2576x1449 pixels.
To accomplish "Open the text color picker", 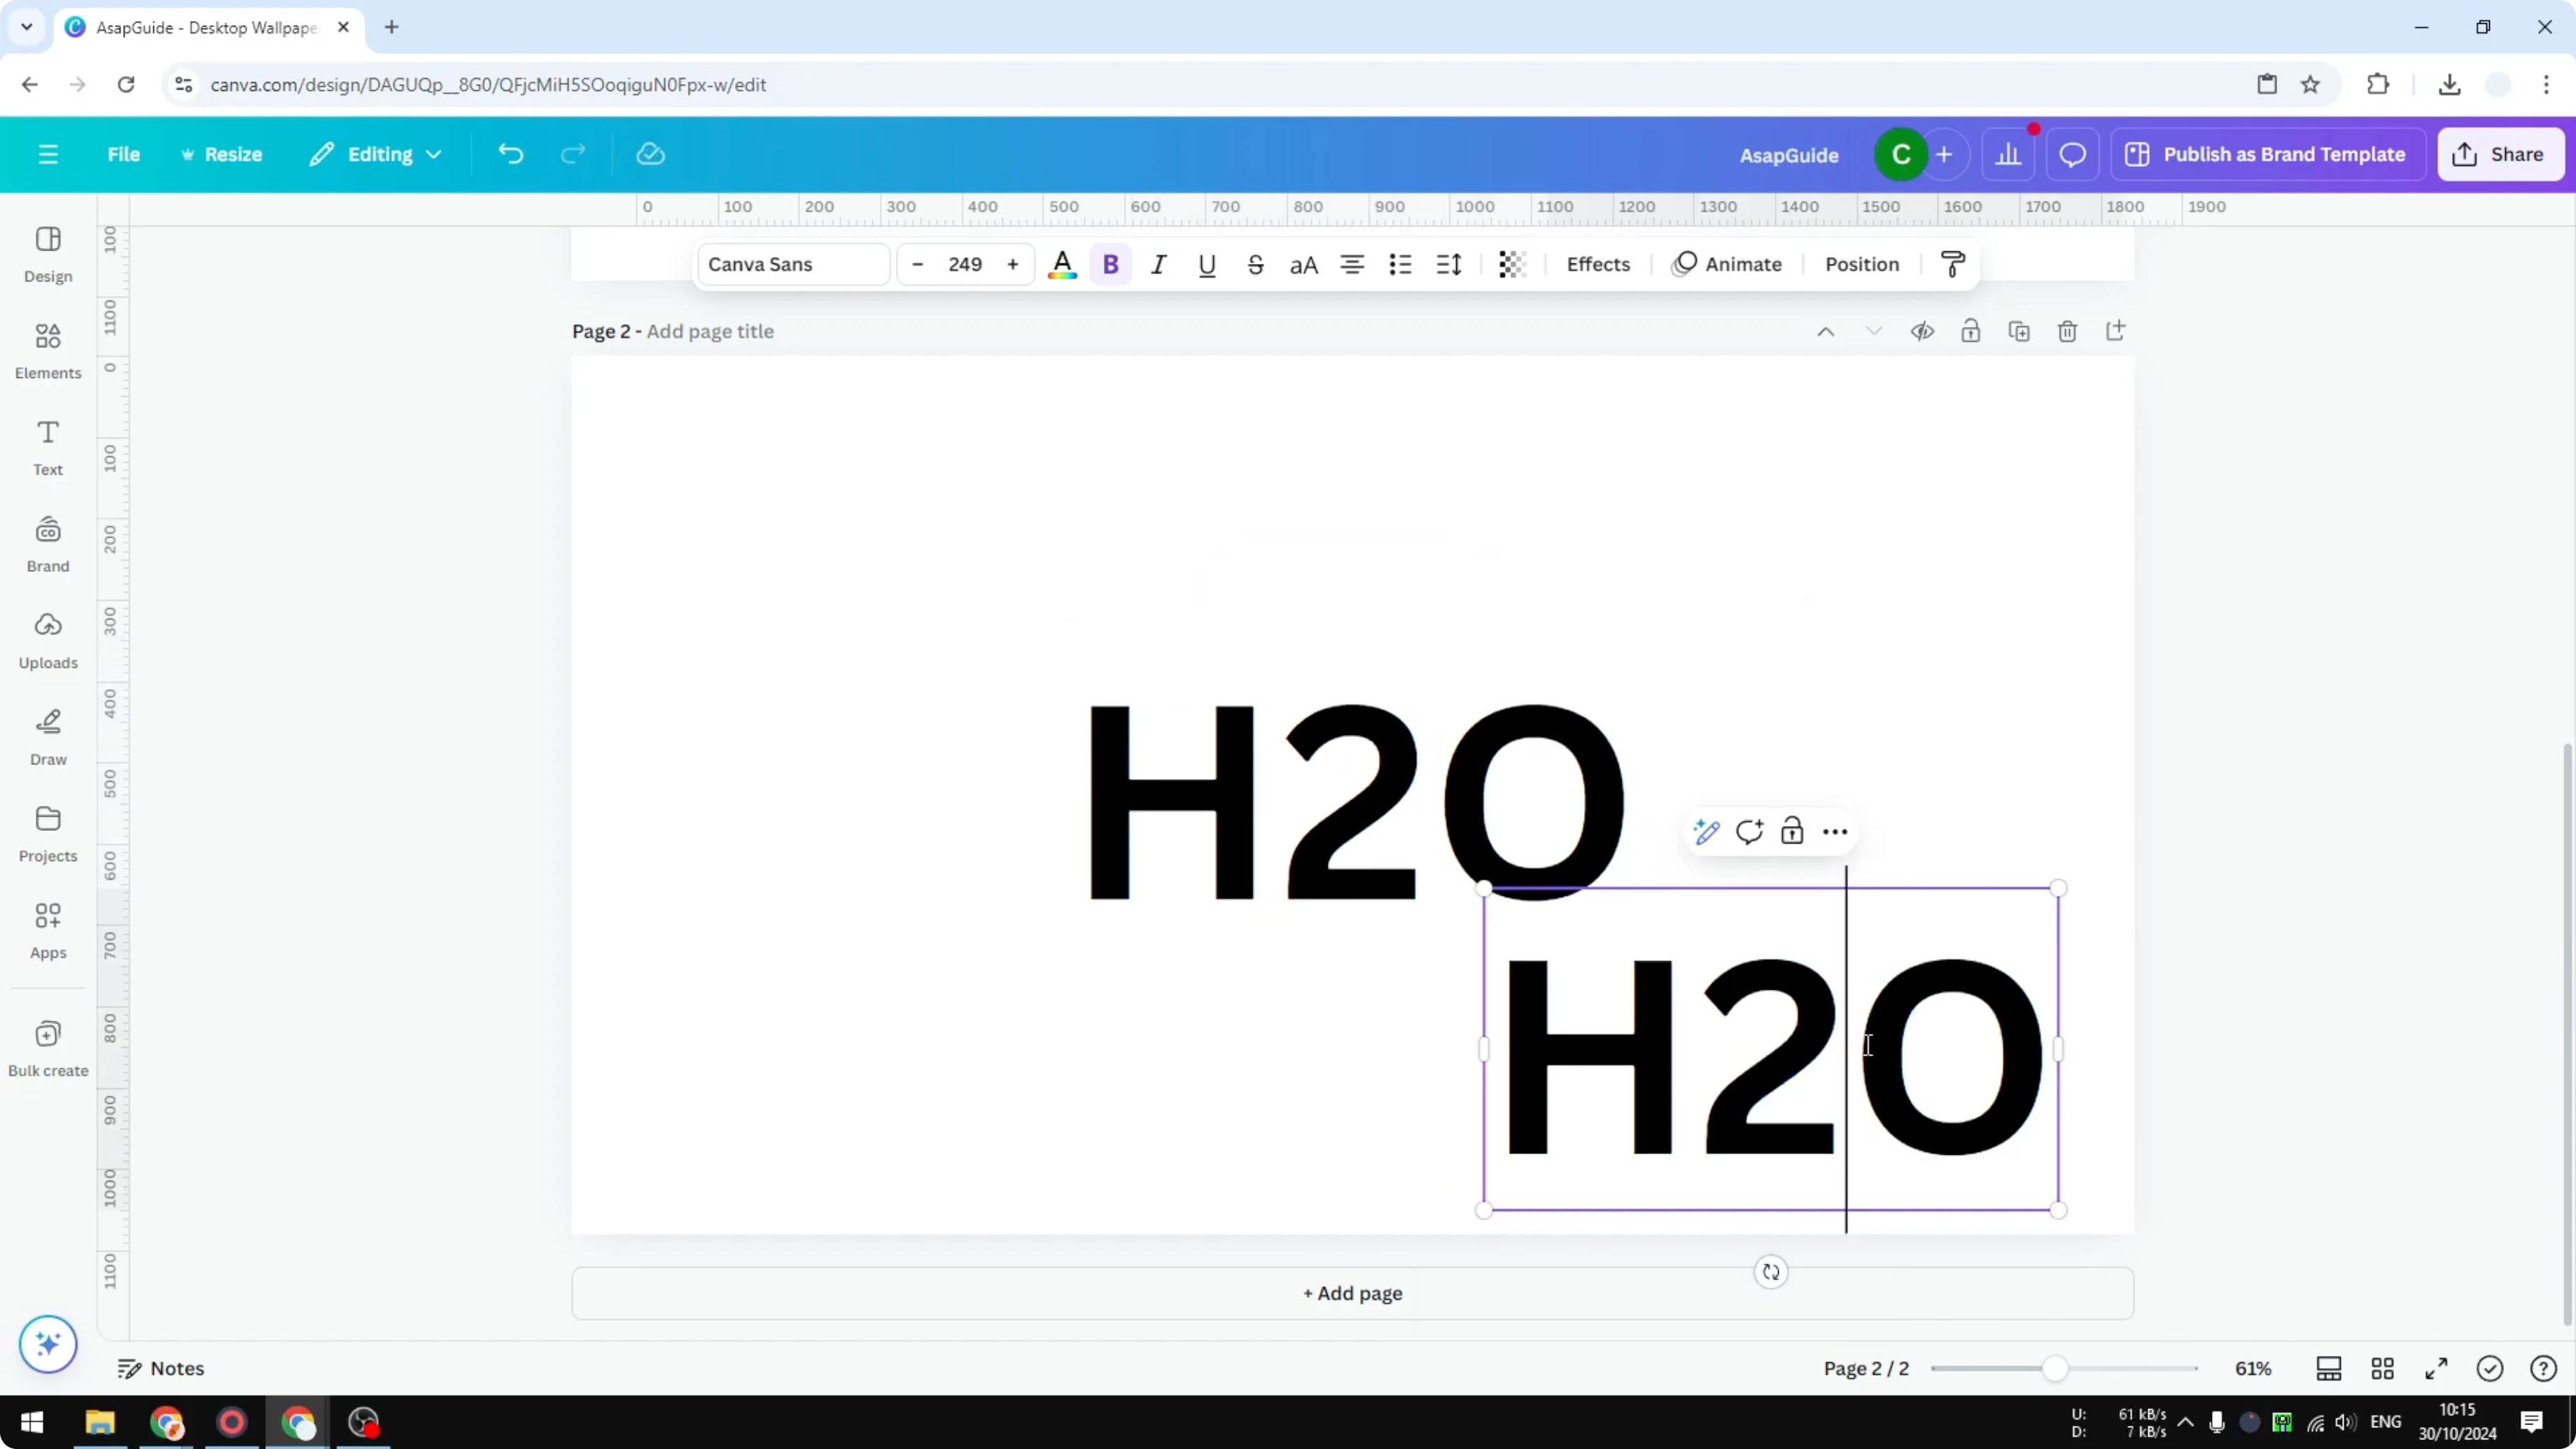I will [1062, 264].
